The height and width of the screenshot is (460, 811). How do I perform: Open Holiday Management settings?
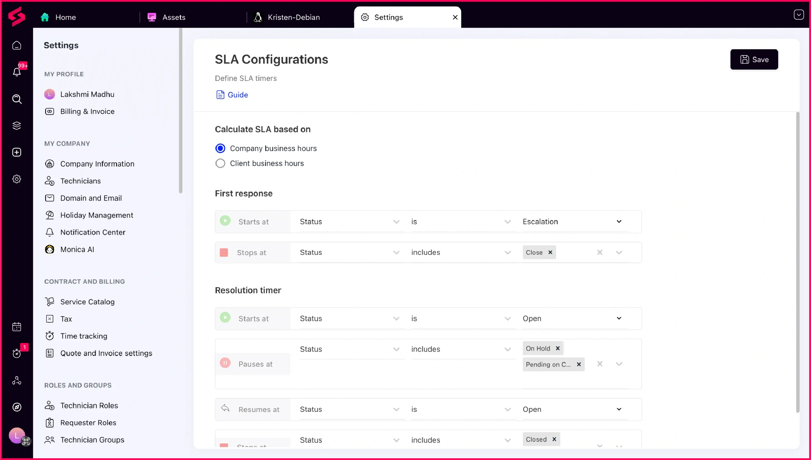(97, 215)
